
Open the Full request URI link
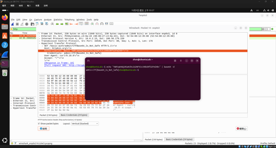tap(65, 65)
